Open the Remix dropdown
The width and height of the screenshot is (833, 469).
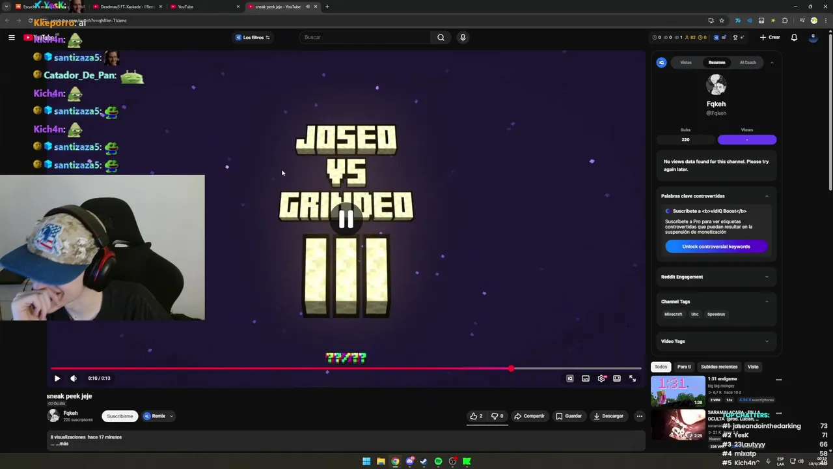point(158,416)
